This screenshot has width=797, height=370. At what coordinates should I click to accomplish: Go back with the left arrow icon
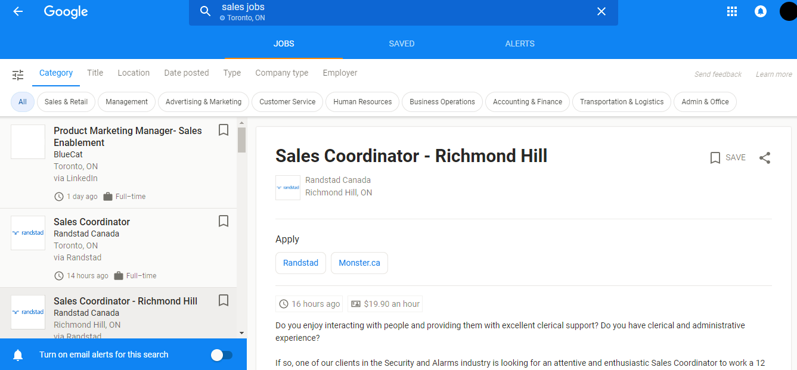pyautogui.click(x=18, y=11)
